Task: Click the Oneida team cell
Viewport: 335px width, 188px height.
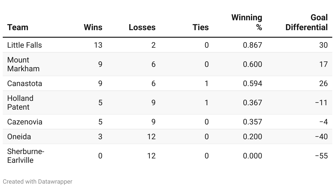Action: point(19,136)
